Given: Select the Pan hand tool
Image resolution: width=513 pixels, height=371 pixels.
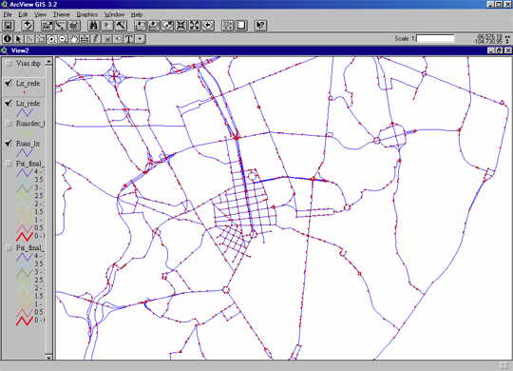Looking at the screenshot, I should (x=73, y=39).
